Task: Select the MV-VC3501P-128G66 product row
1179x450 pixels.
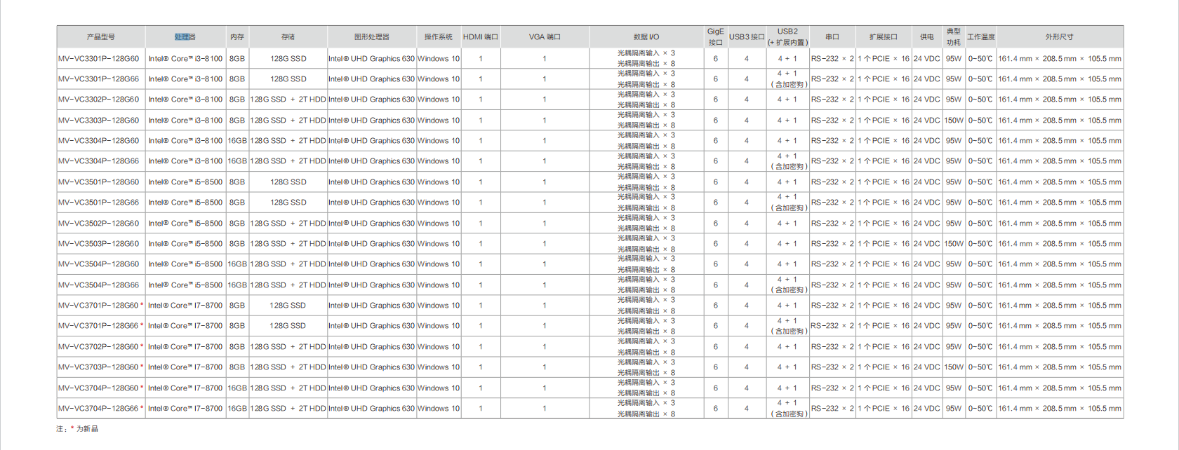Action: (x=99, y=203)
